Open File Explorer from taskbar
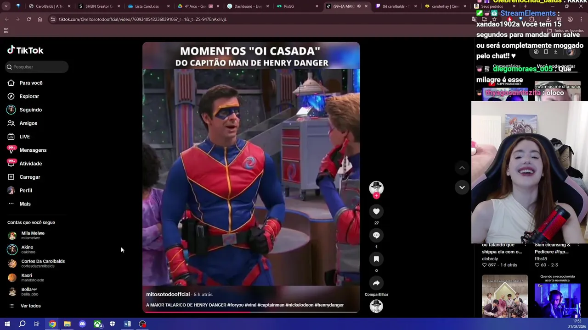 pyautogui.click(x=67, y=324)
